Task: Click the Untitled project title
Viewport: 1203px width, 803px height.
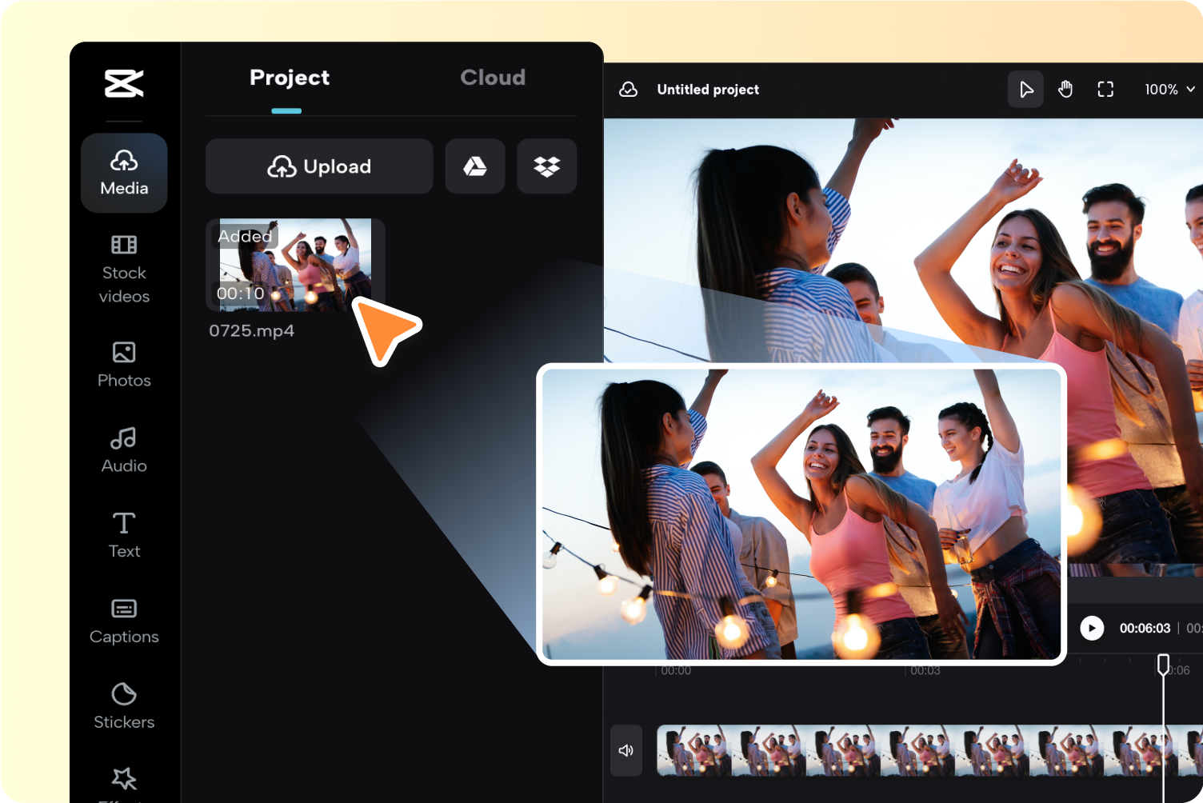Action: 708,90
